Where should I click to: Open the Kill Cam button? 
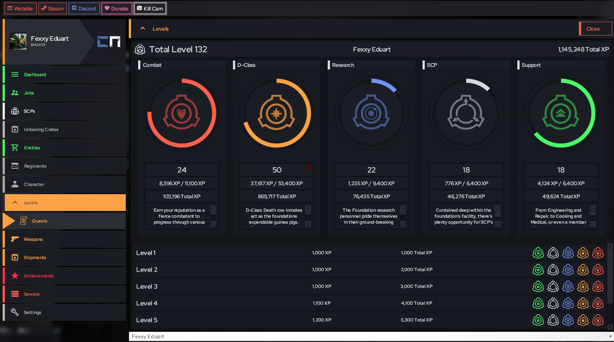150,9
